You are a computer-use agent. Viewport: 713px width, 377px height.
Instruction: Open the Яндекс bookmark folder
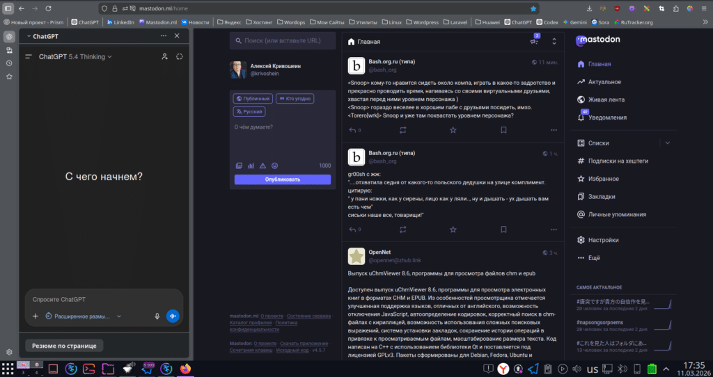pos(229,22)
